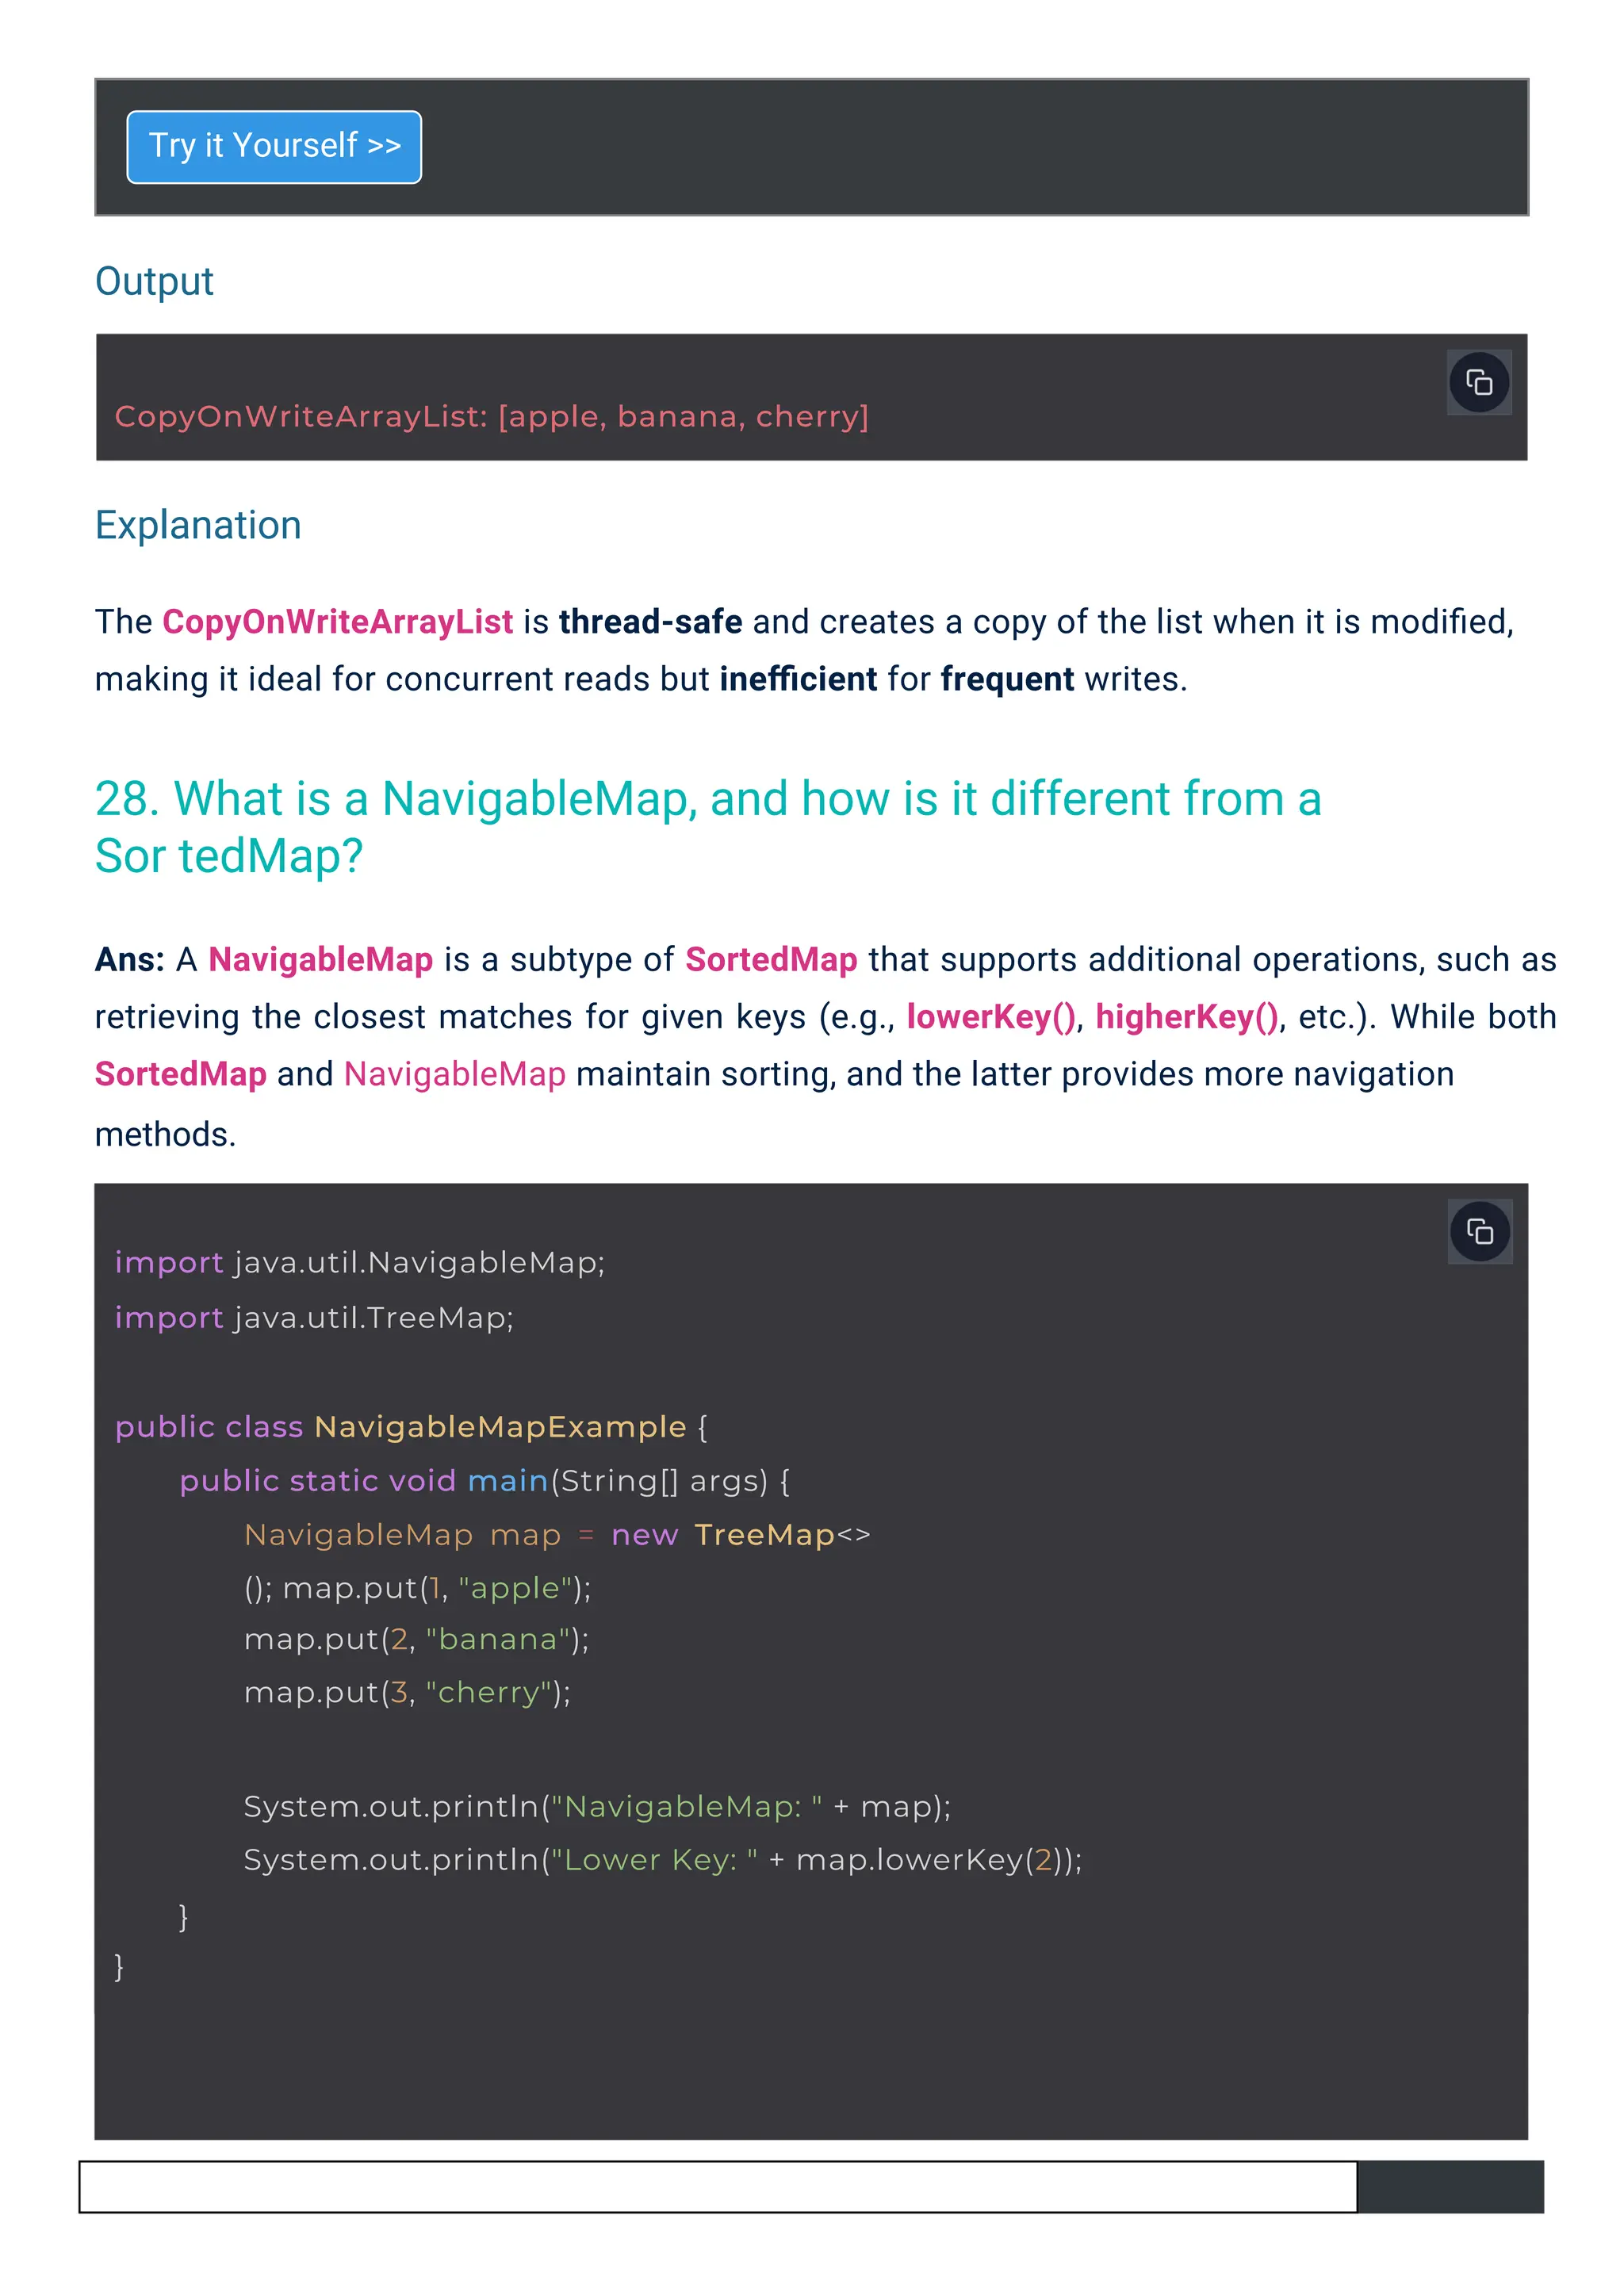Click the code line 'import java.util.NavigableMap;'
Viewport: 1624px width, 2296px height.
pyautogui.click(x=360, y=1263)
